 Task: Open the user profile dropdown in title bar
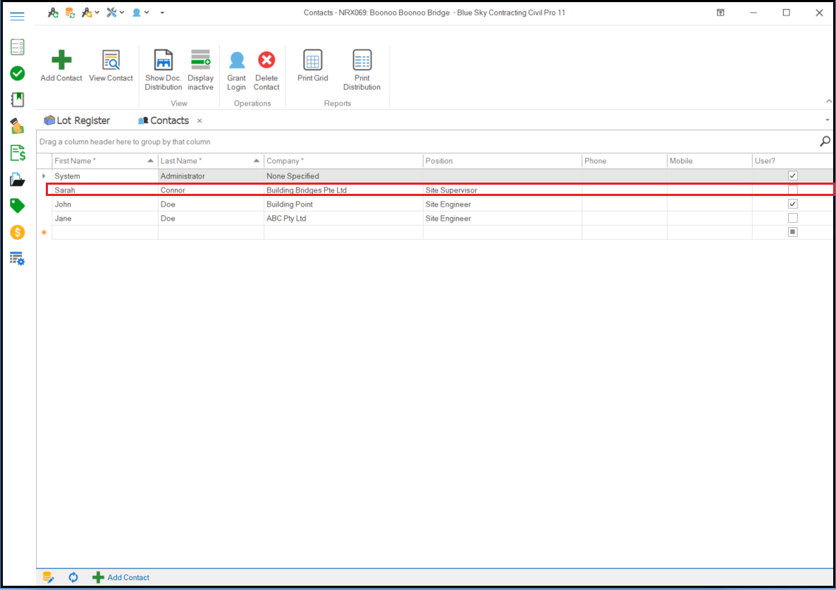(141, 13)
